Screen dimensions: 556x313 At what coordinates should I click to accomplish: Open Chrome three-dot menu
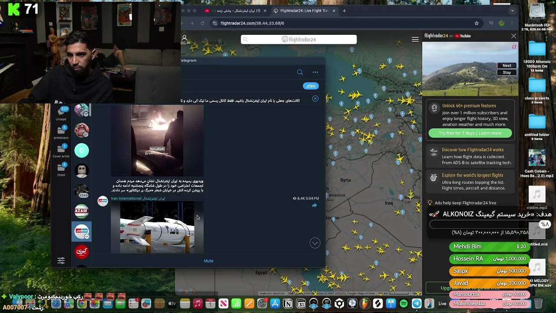(512, 23)
